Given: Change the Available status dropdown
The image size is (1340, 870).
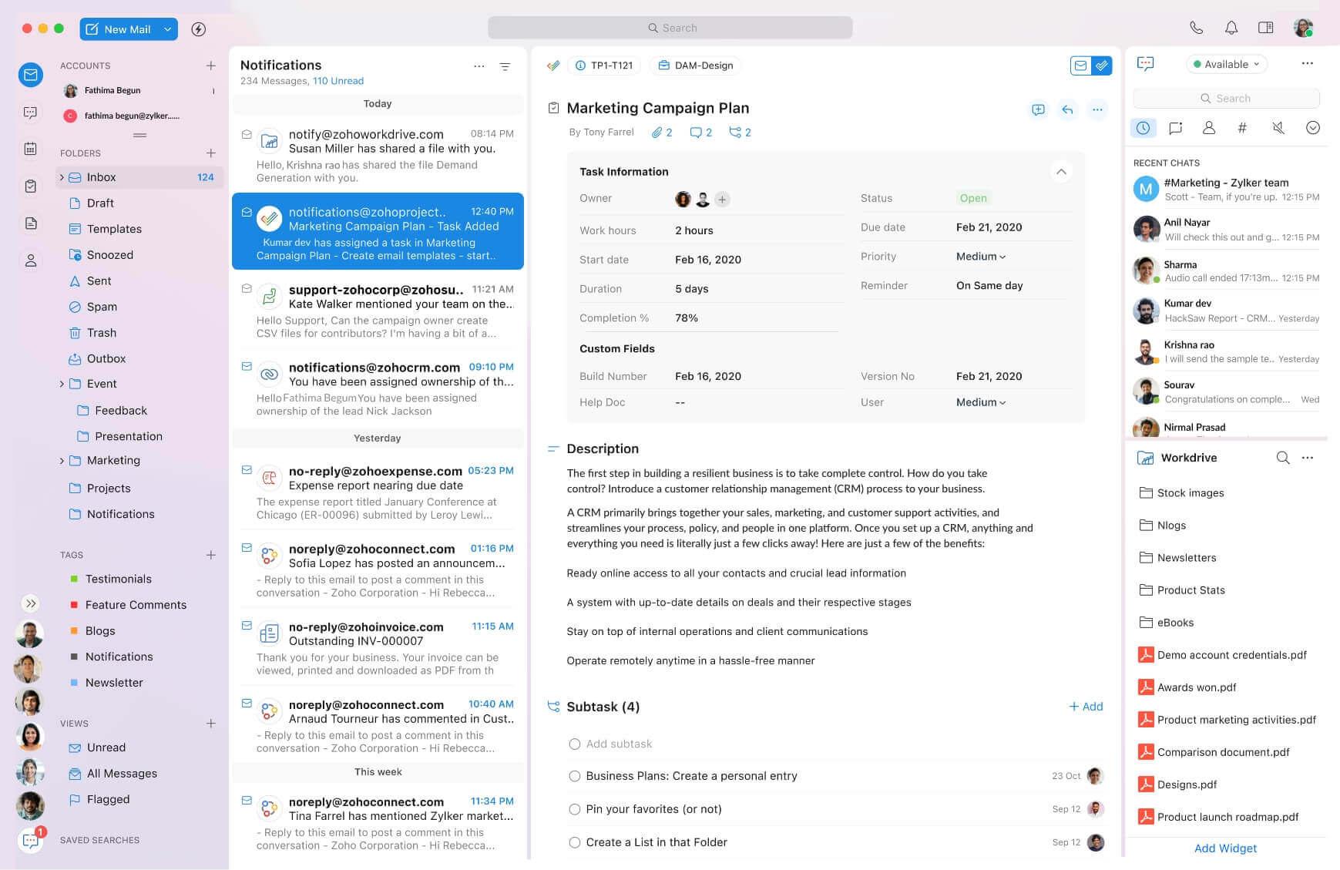Looking at the screenshot, I should pos(1226,64).
